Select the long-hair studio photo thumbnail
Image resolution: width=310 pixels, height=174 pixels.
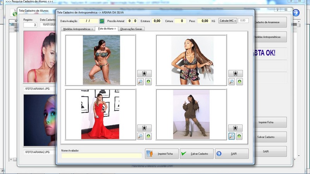(x=191, y=60)
